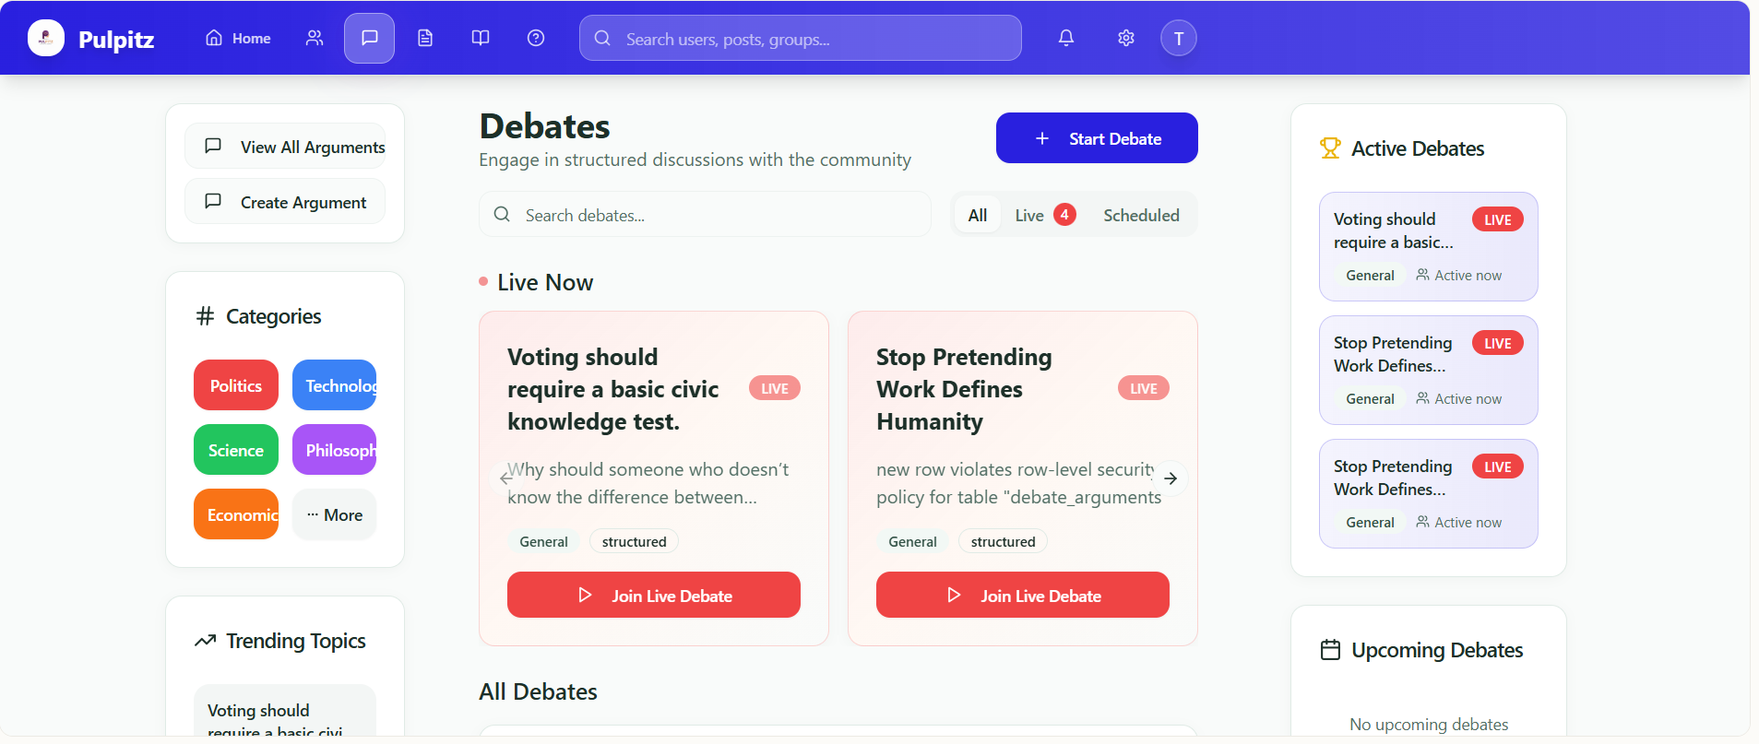Select the All filter tab
Viewport: 1759px width, 744px height.
[978, 215]
